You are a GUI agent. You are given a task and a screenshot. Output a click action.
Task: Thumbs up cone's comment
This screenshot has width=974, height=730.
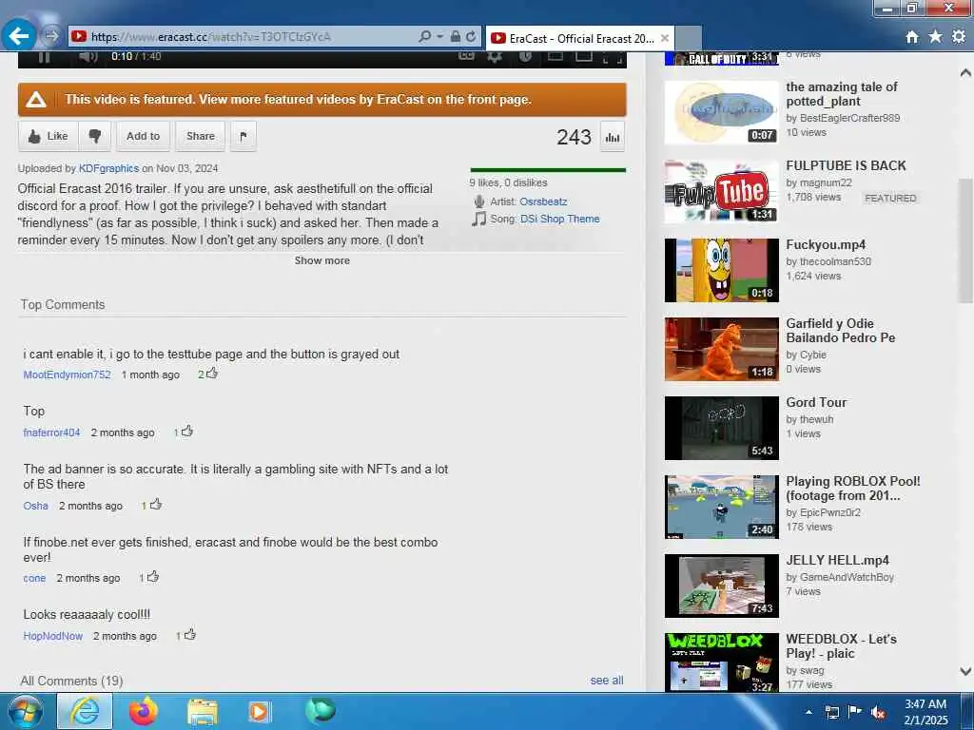153,577
